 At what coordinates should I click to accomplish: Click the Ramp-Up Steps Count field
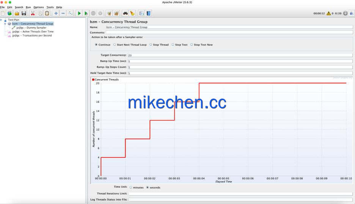tap(240, 67)
